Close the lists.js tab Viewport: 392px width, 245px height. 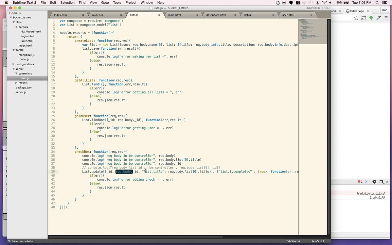159,15
